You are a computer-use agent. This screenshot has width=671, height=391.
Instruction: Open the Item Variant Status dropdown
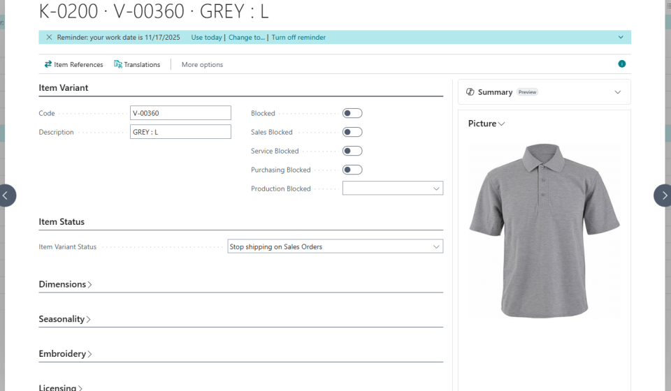pos(335,246)
